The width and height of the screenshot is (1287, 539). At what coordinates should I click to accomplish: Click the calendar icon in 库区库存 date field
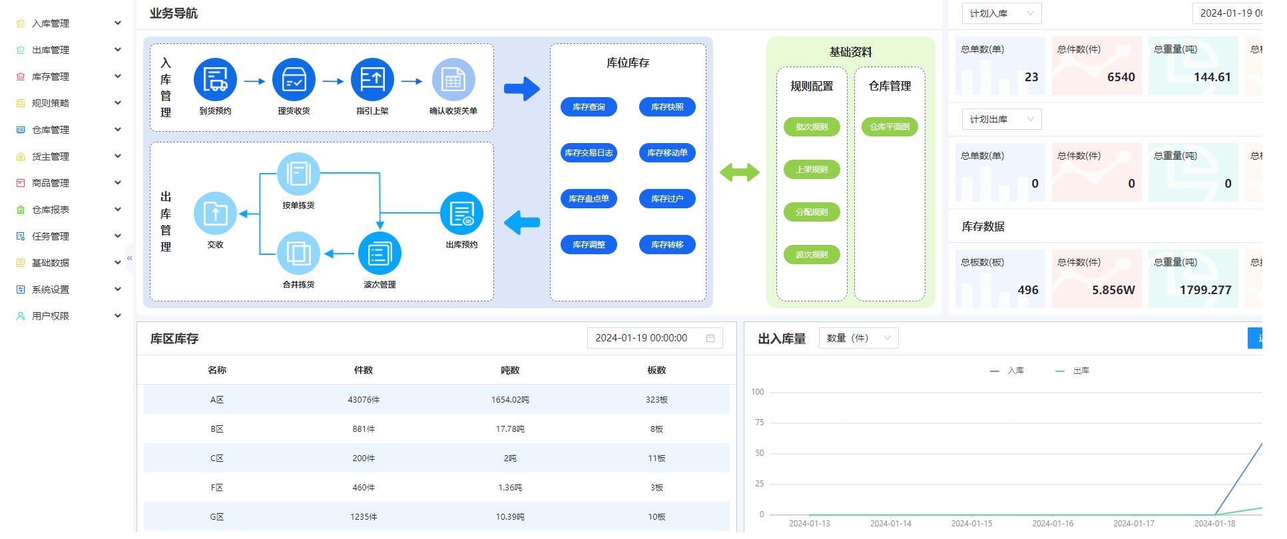click(710, 338)
